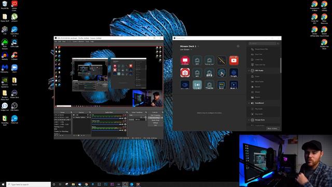
Task: Pause recording with the OBS pause button
Action: (x=162, y=118)
